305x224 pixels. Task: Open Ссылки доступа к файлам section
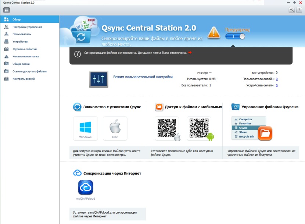coord(29,71)
